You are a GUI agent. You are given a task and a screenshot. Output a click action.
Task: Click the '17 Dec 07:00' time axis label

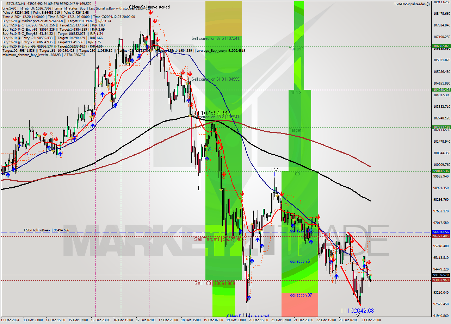tap(146, 320)
